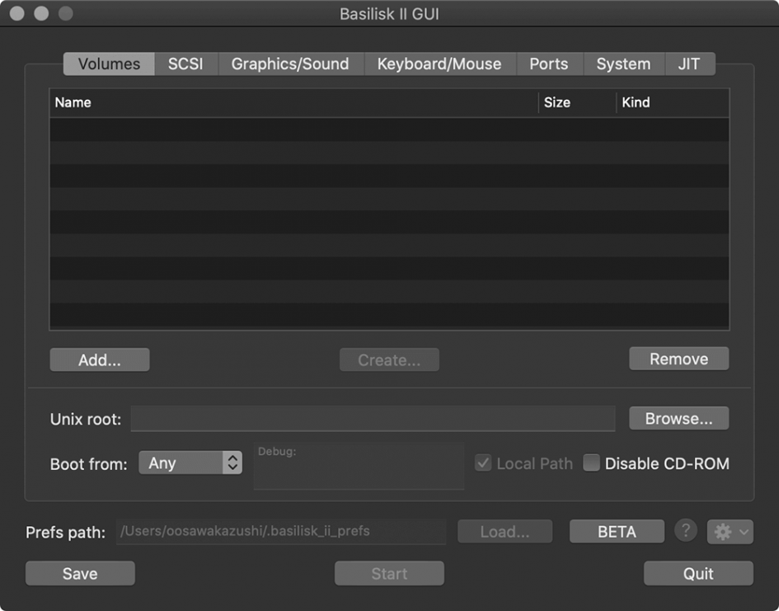Toggle the Local Path checkbox
Image resolution: width=779 pixels, height=611 pixels.
click(x=483, y=463)
